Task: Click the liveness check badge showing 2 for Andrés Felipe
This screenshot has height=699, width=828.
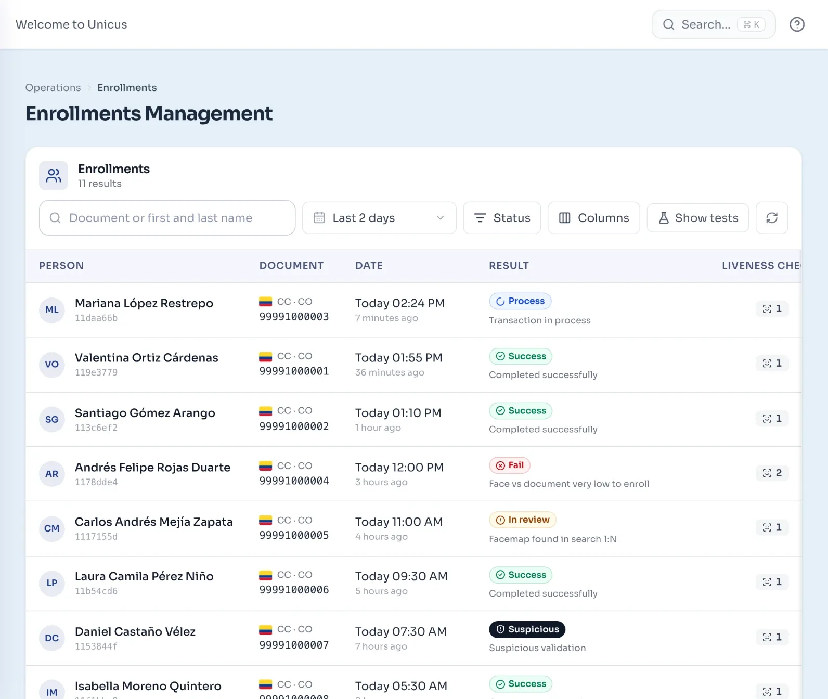Action: [x=772, y=473]
